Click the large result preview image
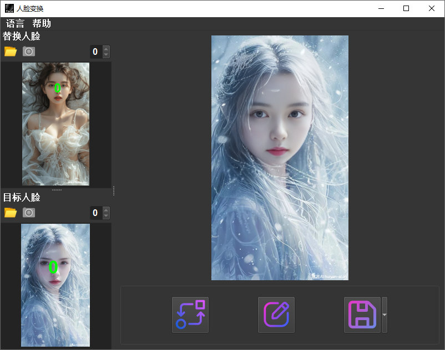This screenshot has height=350, width=445. (279, 157)
